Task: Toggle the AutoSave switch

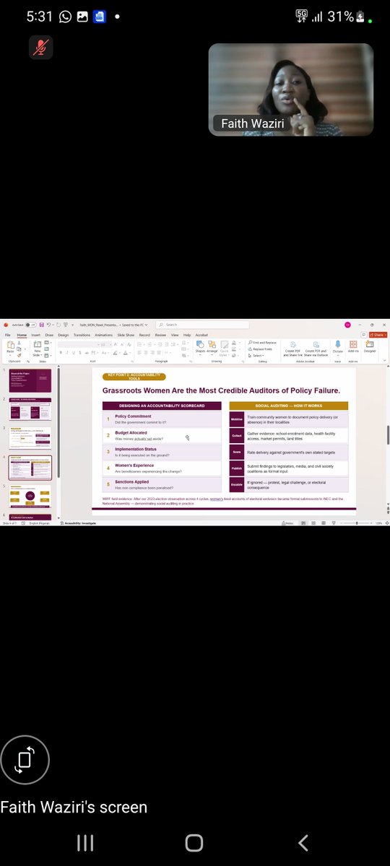Action: [30, 325]
